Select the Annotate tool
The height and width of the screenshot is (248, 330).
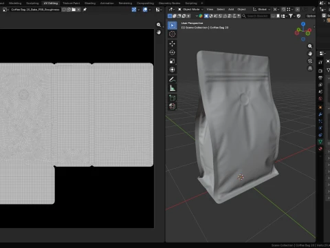[173, 79]
